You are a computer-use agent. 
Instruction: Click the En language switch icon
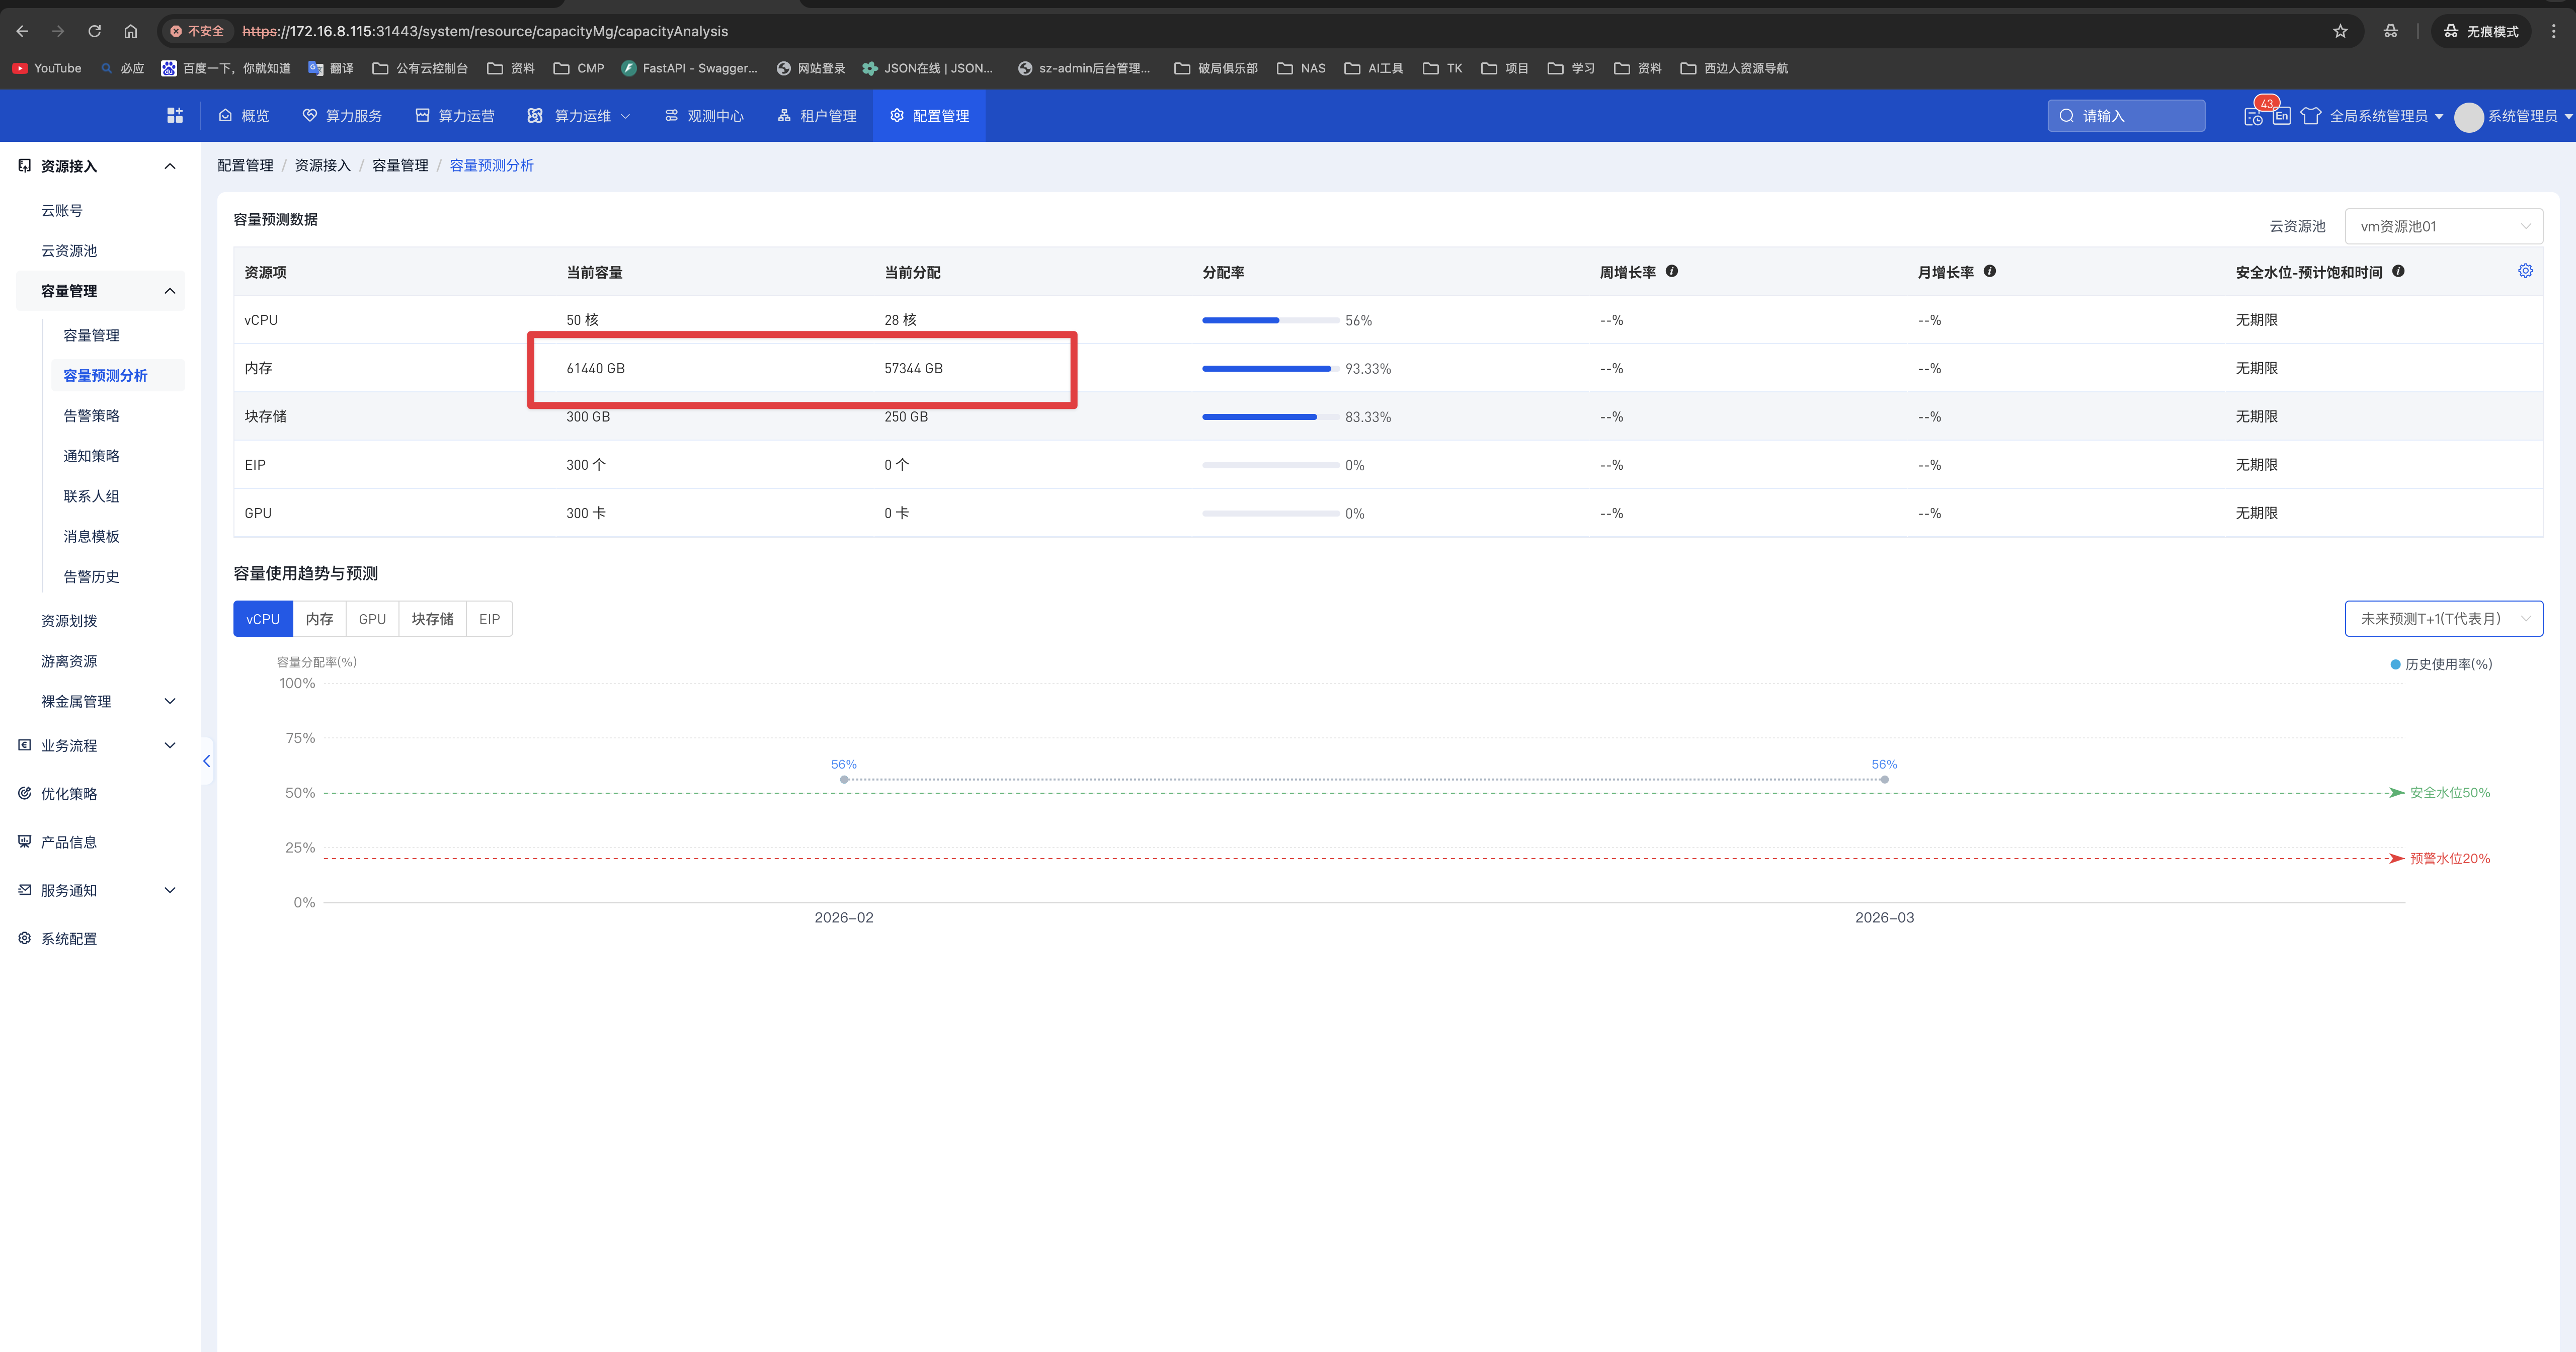pos(2281,116)
